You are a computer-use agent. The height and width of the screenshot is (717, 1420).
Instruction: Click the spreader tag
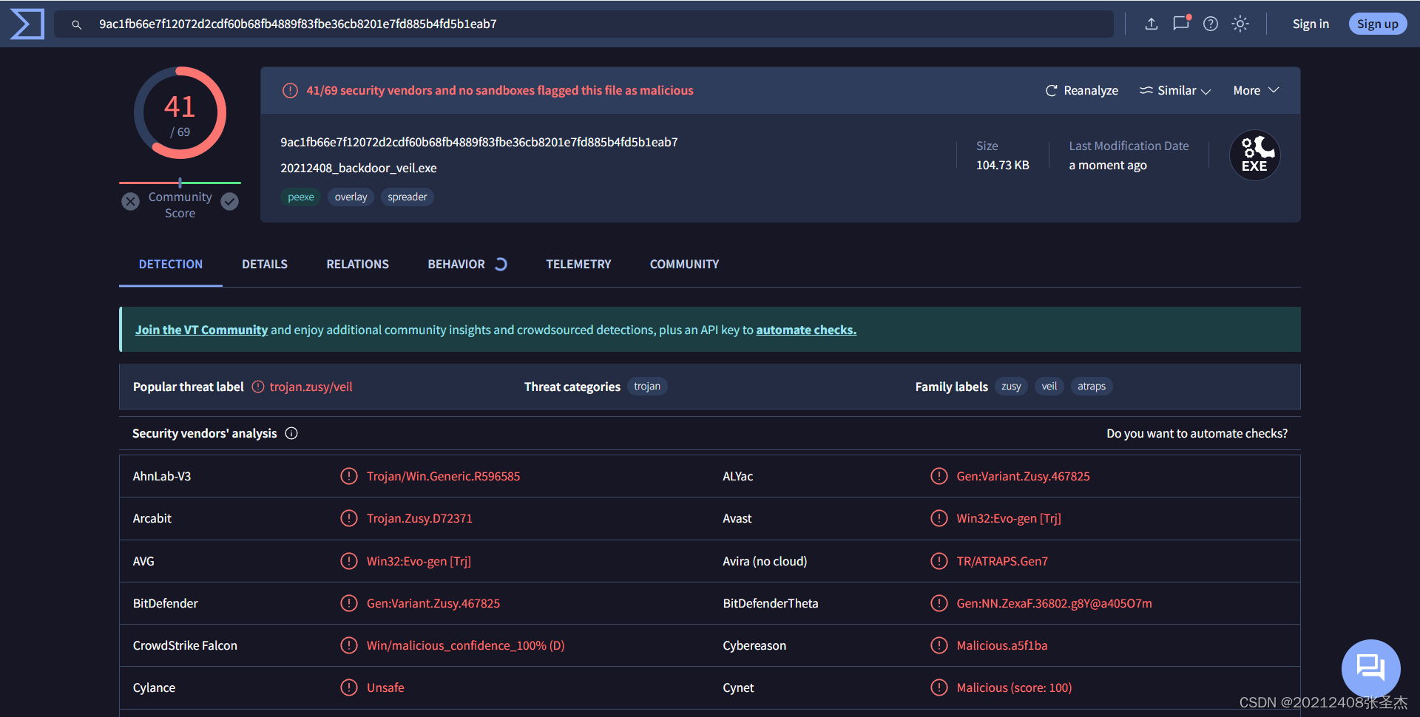[x=407, y=197]
